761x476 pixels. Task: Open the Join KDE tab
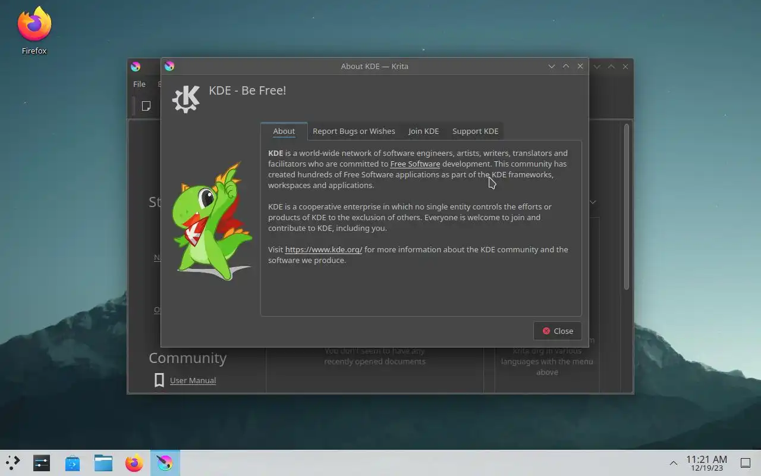pyautogui.click(x=423, y=131)
